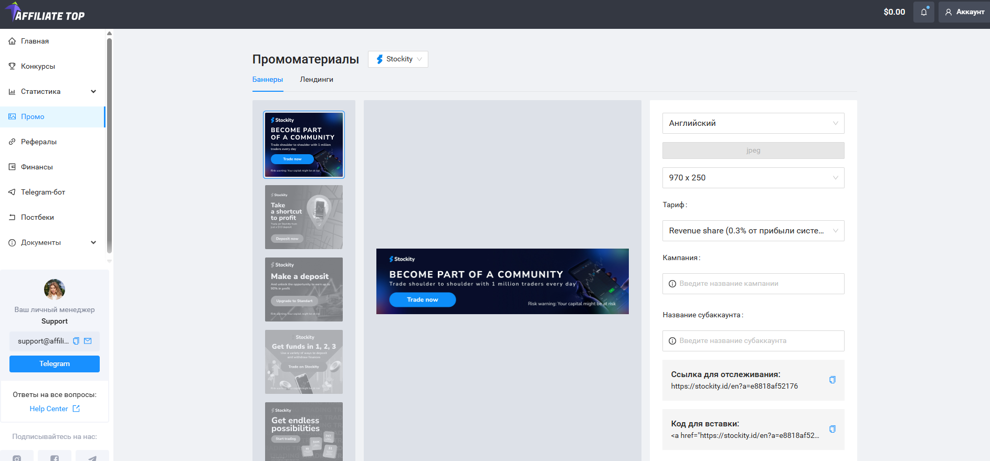Image resolution: width=990 pixels, height=461 pixels.
Task: Select the Get endless possibilities banner
Action: pyautogui.click(x=304, y=432)
